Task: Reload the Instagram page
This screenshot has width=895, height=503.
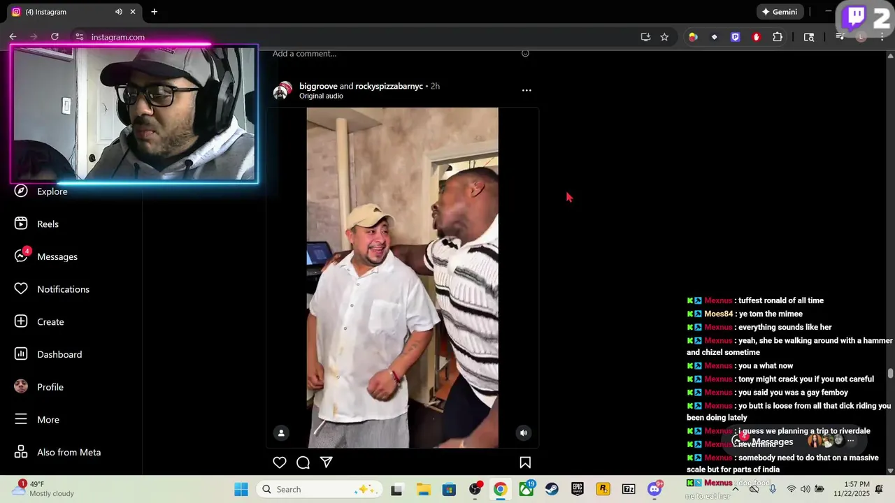Action: [x=55, y=37]
